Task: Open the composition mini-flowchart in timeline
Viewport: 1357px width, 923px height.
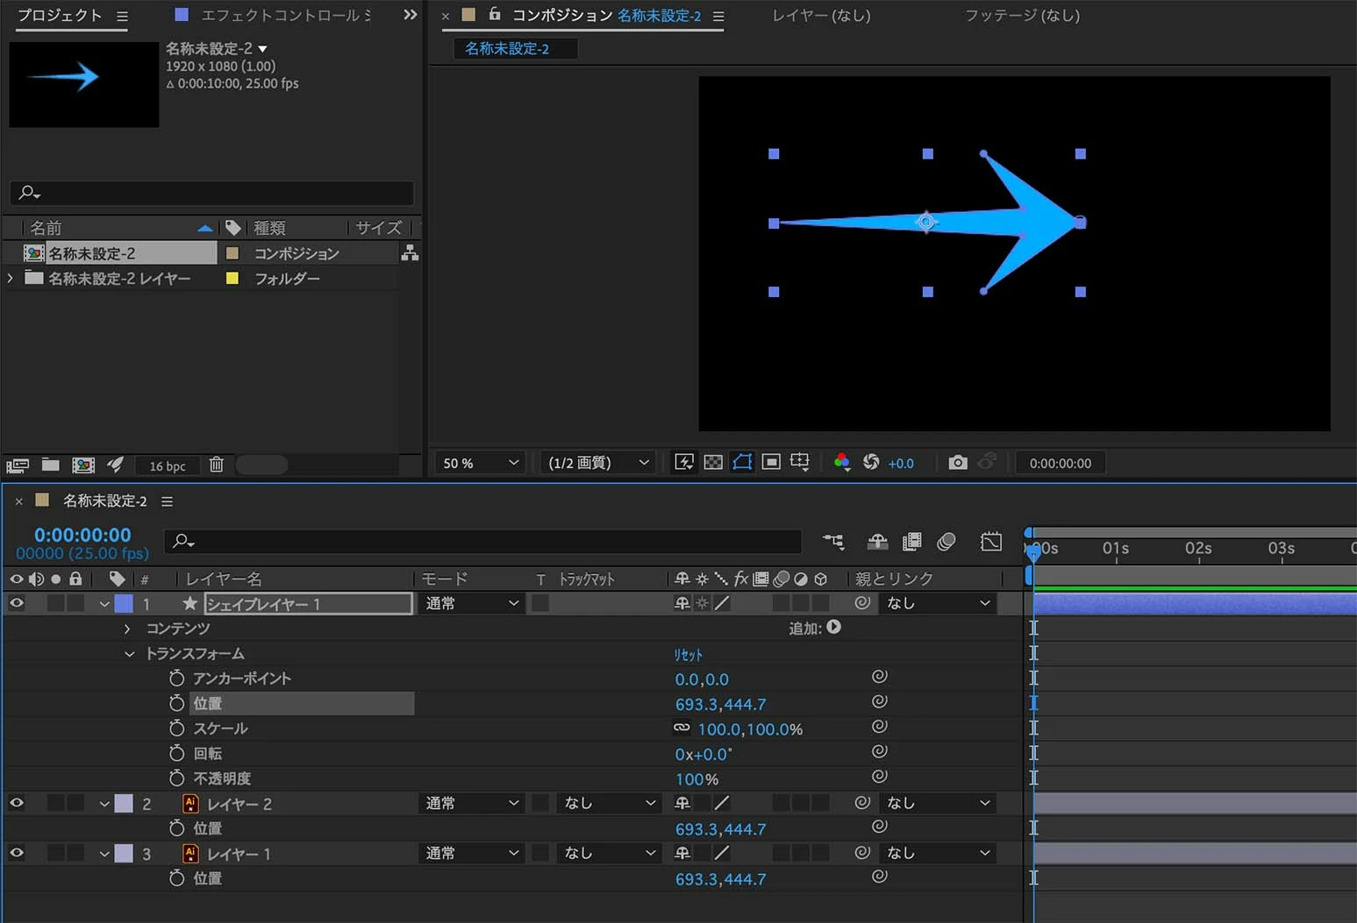Action: click(x=833, y=542)
